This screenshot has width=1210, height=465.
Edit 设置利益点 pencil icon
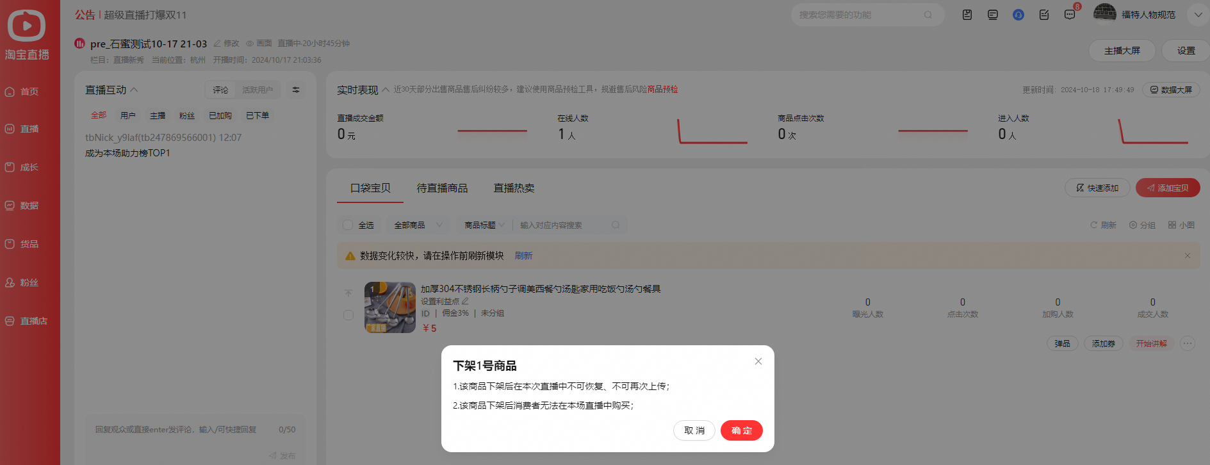[x=465, y=301]
